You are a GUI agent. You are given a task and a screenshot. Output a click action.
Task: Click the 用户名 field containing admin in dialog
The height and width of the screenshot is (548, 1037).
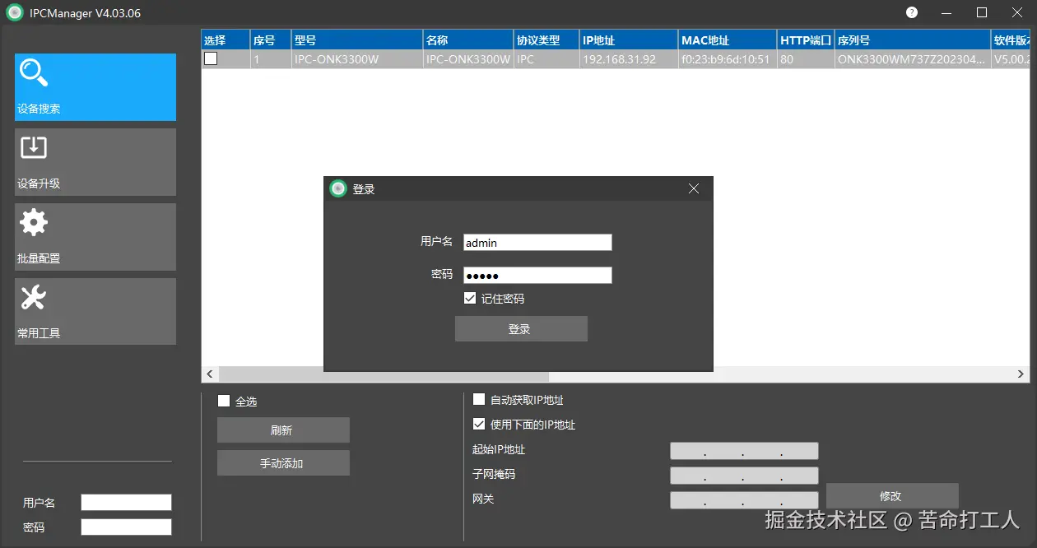click(x=537, y=242)
